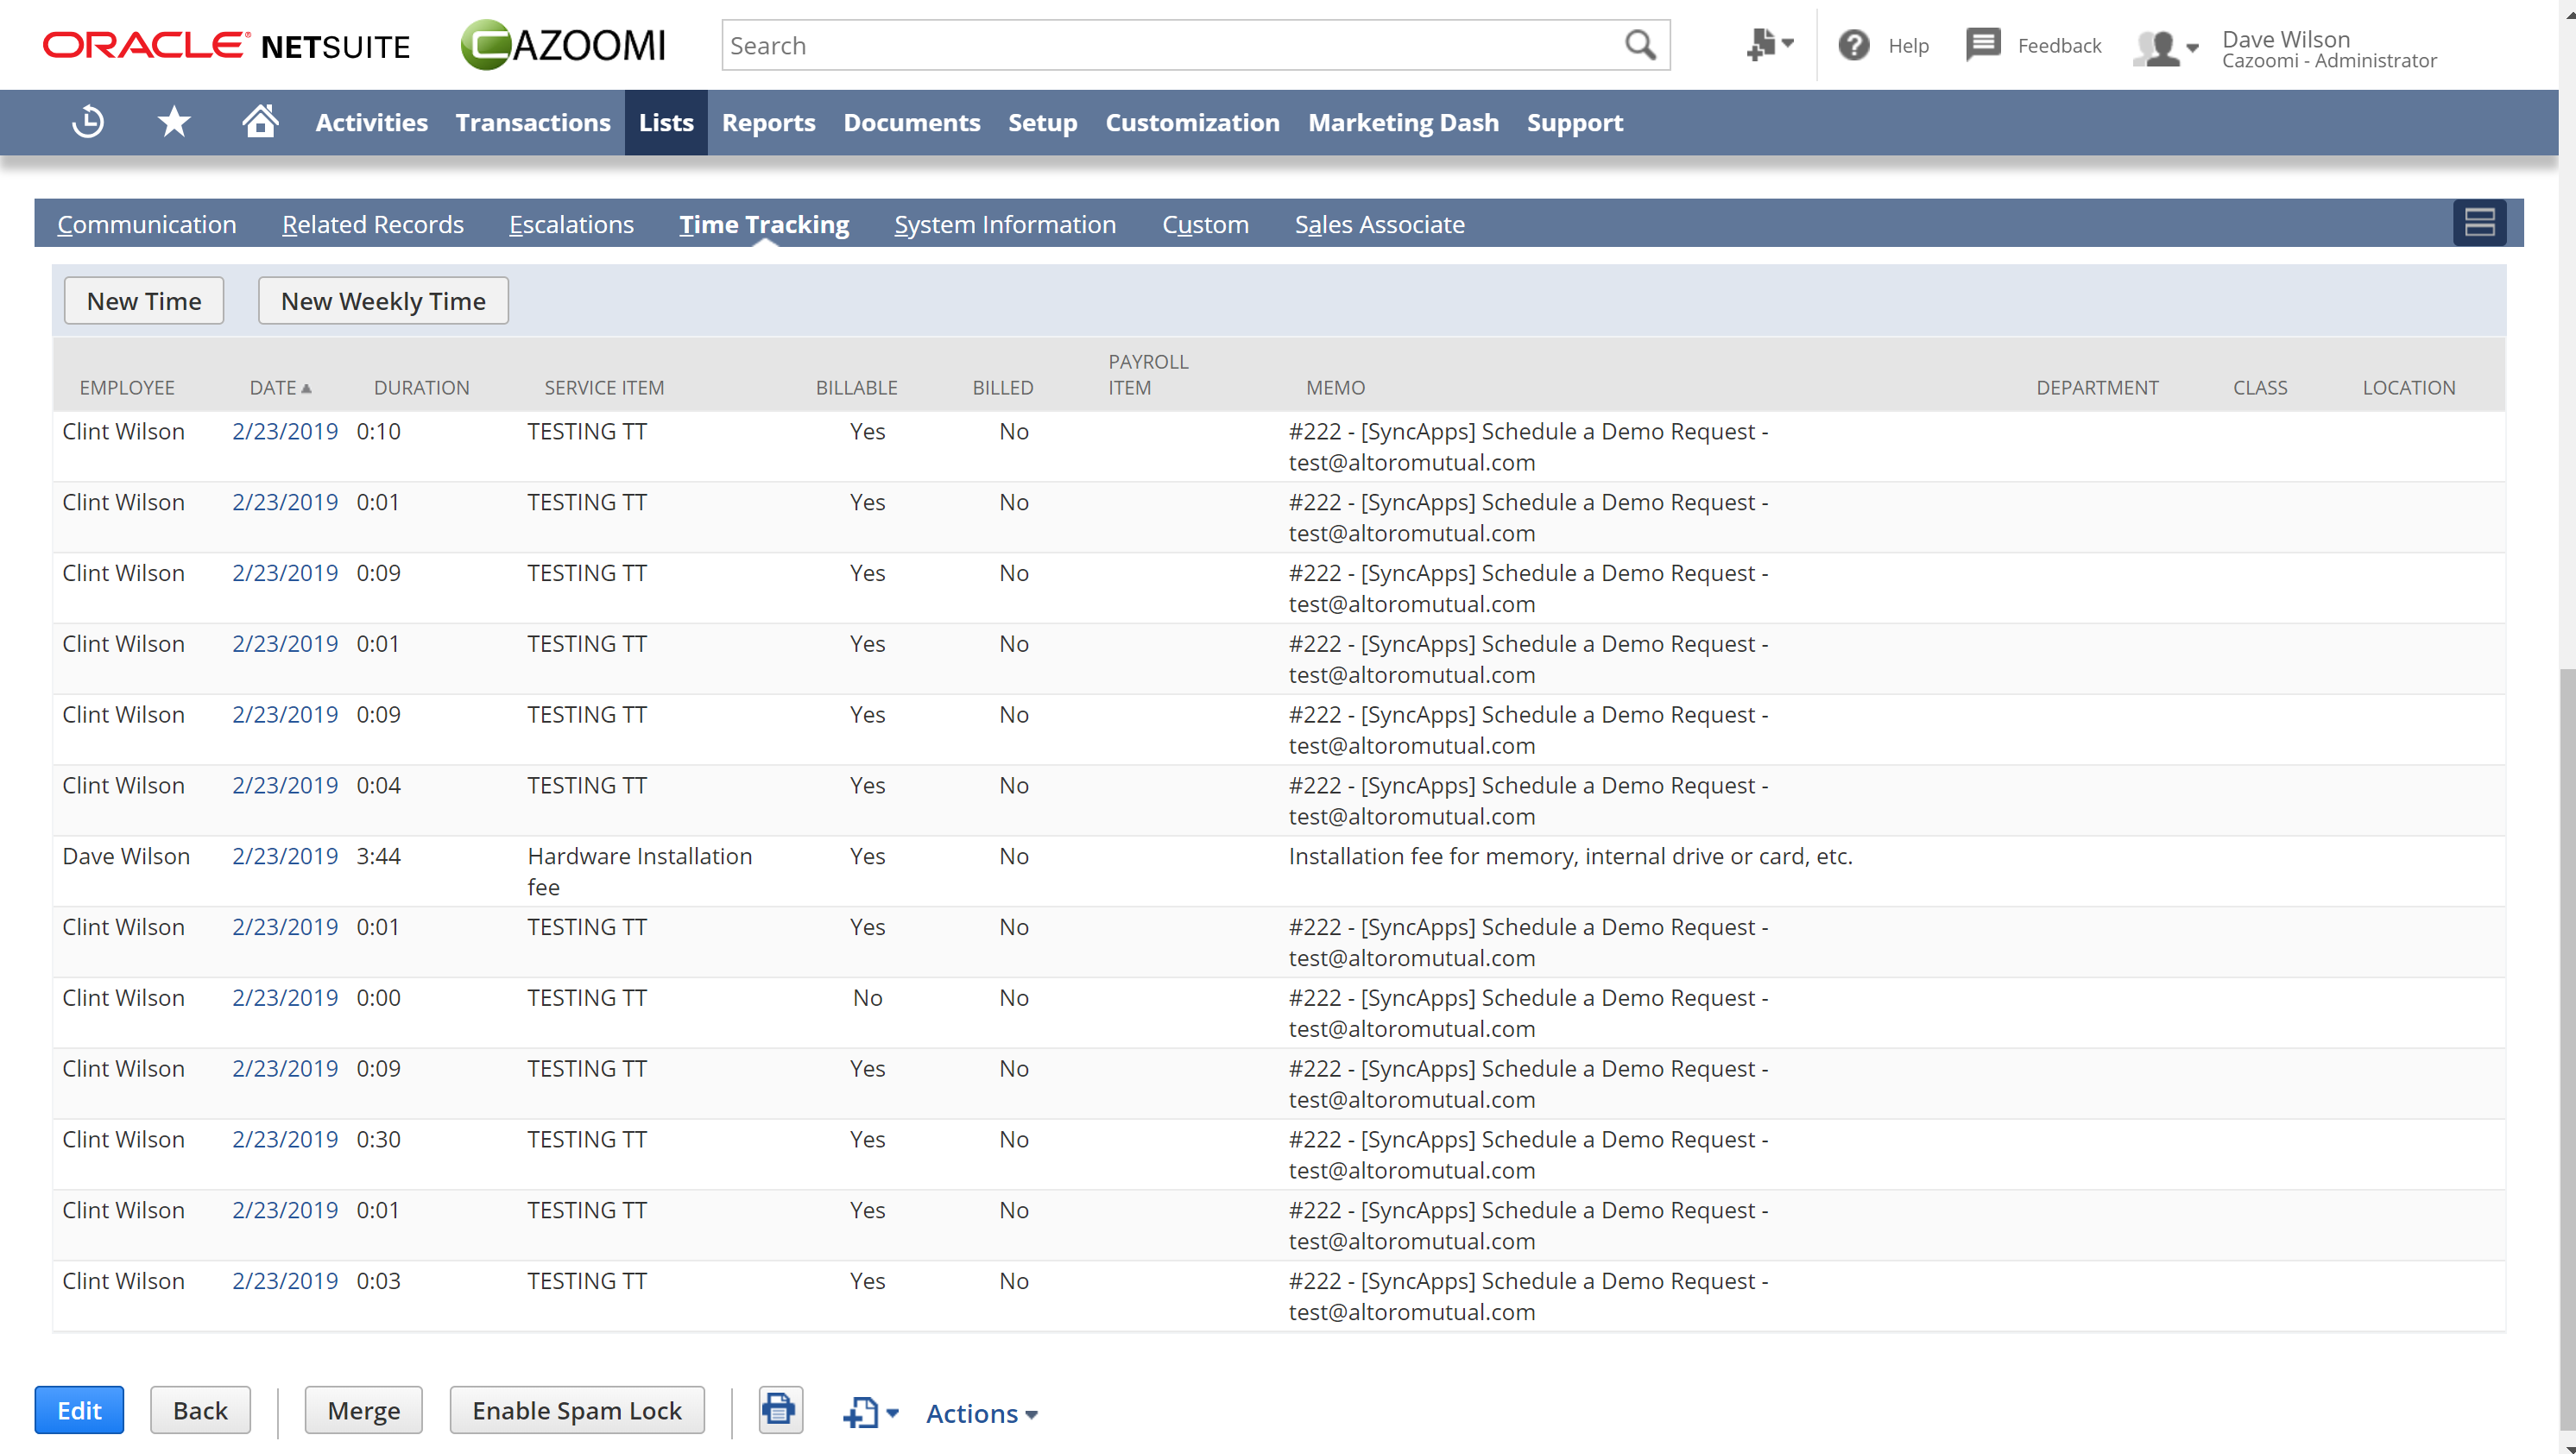Screen dimensions: 2576x1454
Task: Open Dave Wilson's 2/23/2019 time entry
Action: (285, 856)
